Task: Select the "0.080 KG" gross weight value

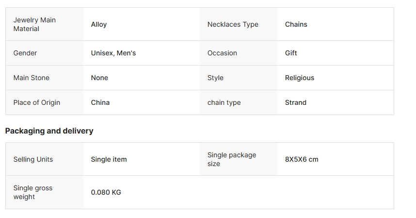Action: coord(106,192)
